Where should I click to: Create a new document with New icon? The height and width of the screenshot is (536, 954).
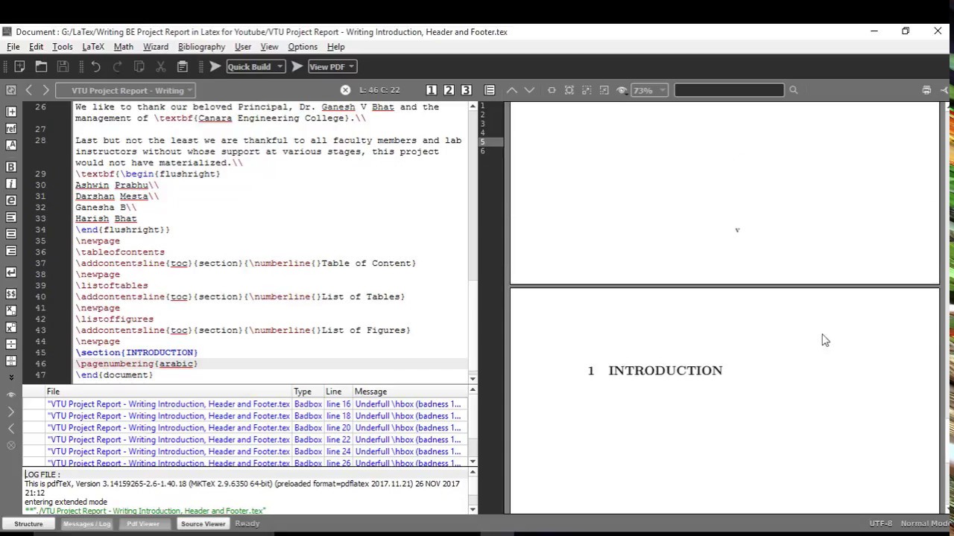point(19,67)
